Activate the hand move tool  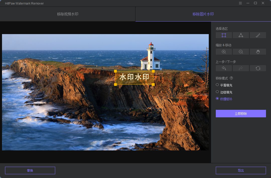[258, 52]
